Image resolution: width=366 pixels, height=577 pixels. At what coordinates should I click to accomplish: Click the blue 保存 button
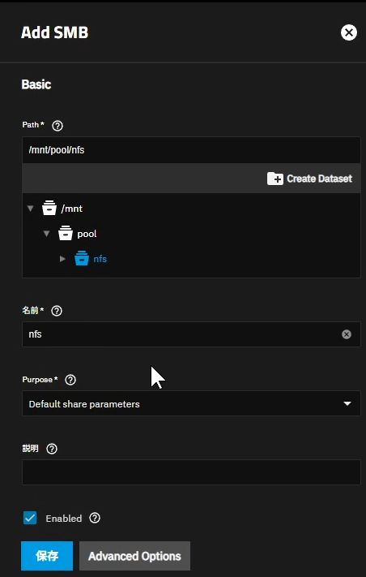click(x=47, y=556)
